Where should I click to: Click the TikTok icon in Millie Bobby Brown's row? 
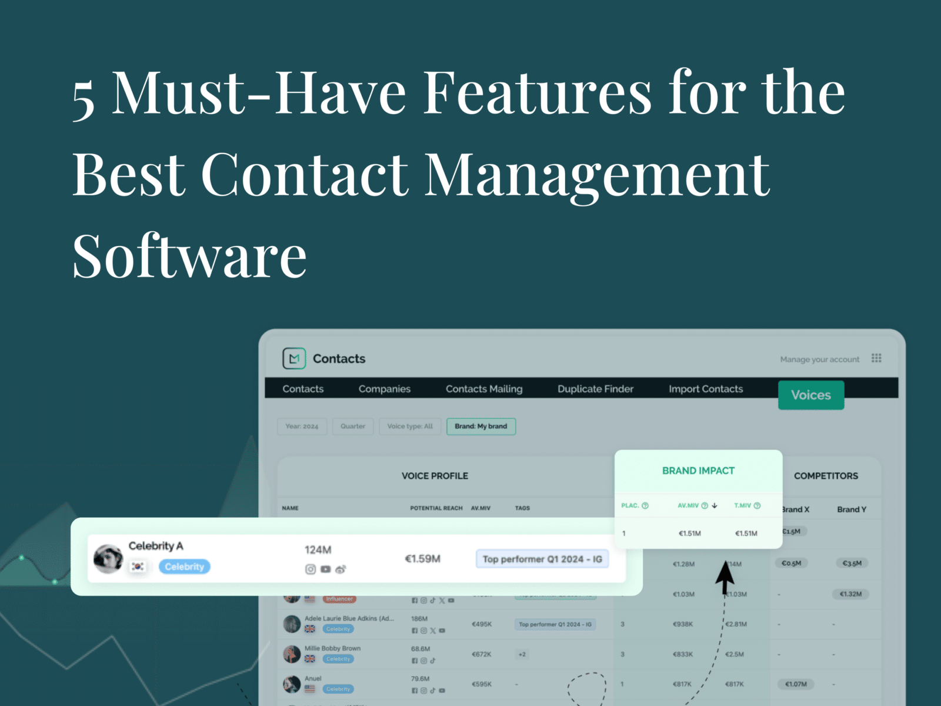point(433,661)
